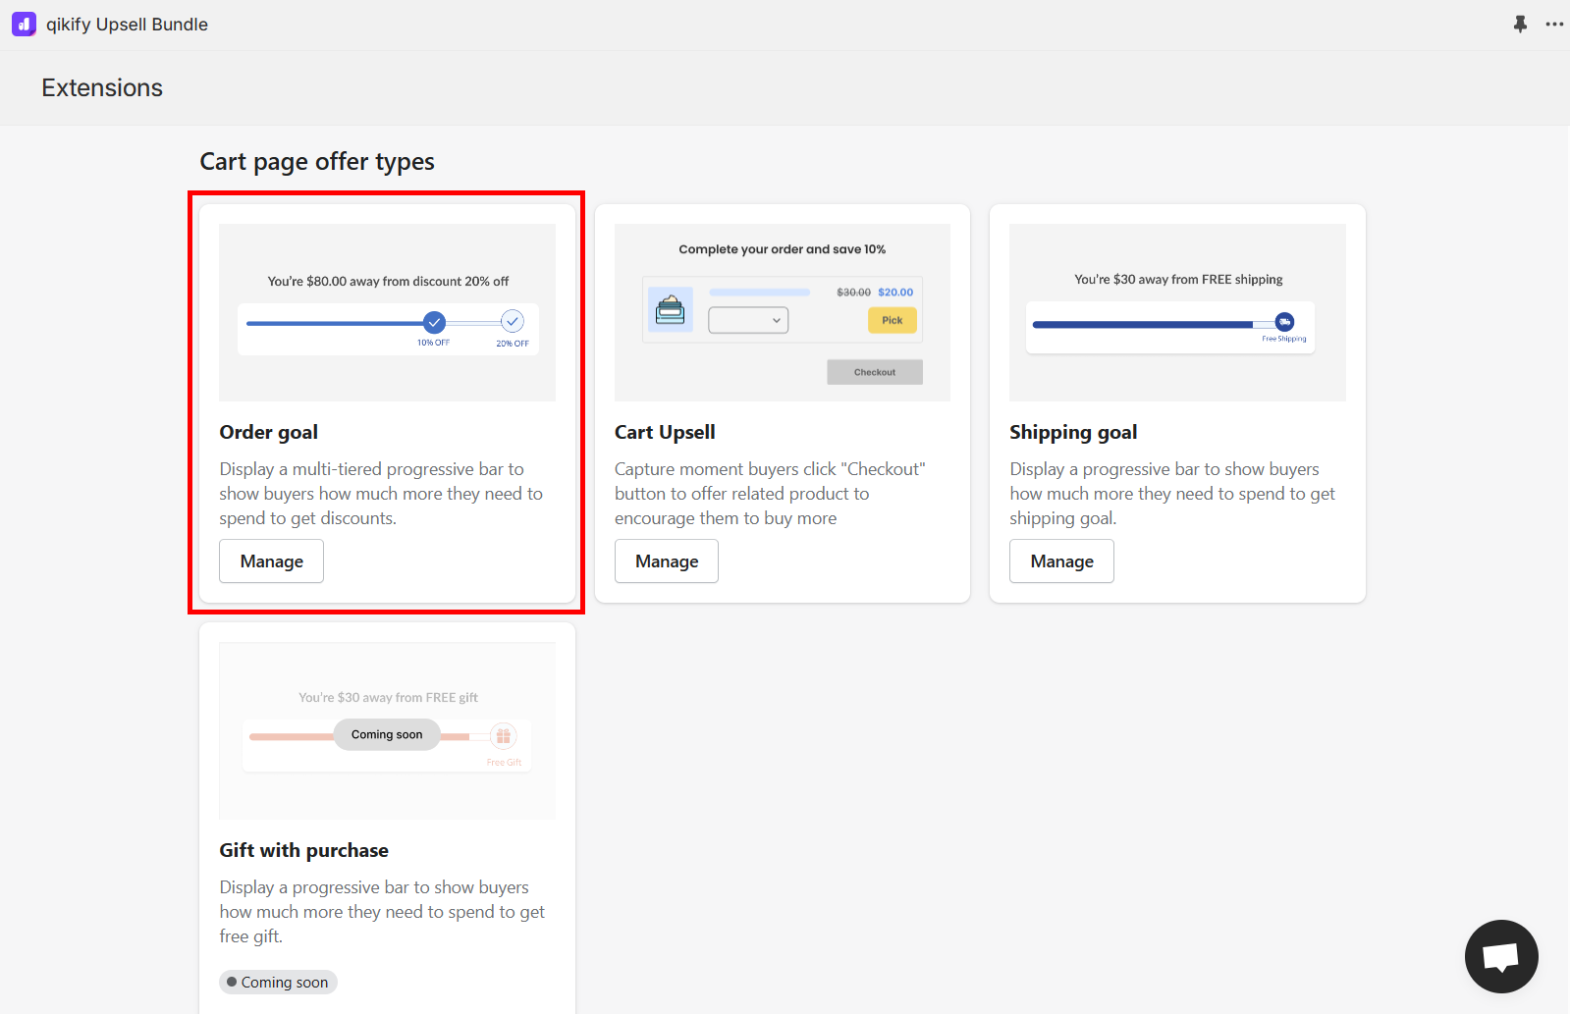Click the gift box icon in Gift preview

tap(503, 735)
